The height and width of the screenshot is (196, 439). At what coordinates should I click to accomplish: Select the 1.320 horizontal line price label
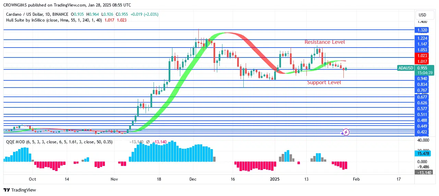(422, 30)
